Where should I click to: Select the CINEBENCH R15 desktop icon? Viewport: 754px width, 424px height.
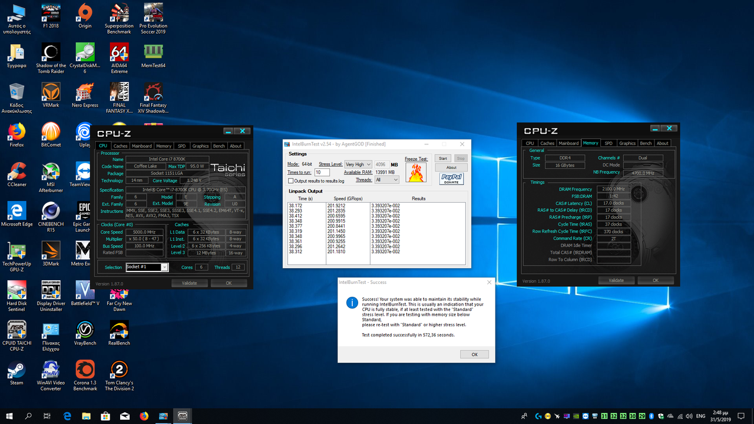coord(51,216)
